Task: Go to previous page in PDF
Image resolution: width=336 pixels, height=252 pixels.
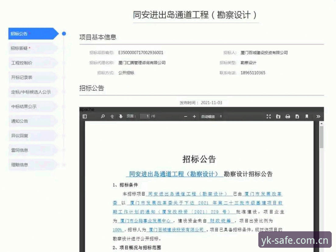Action: tap(112, 116)
